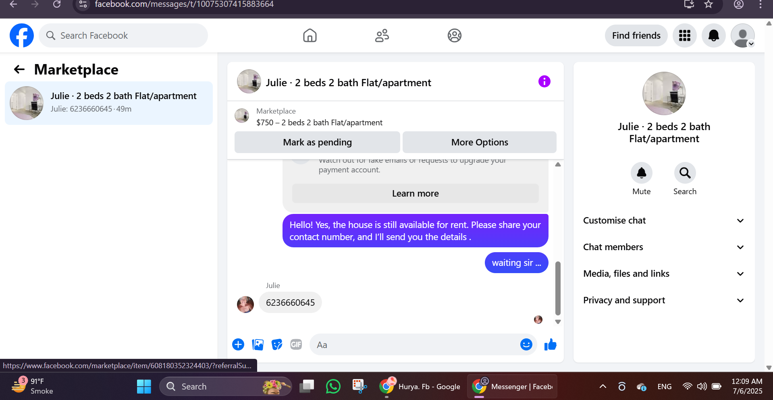Viewport: 773px width, 400px height.
Task: Open Snipping Tool from taskbar
Action: [359, 387]
